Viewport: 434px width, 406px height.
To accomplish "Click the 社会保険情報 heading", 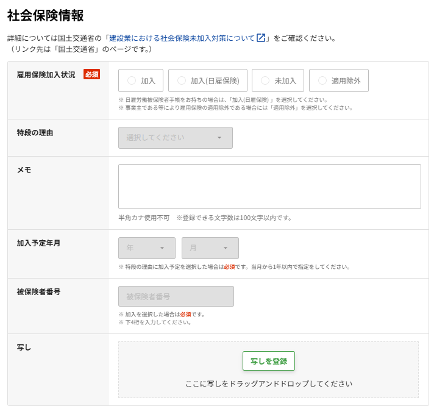I will tap(45, 15).
